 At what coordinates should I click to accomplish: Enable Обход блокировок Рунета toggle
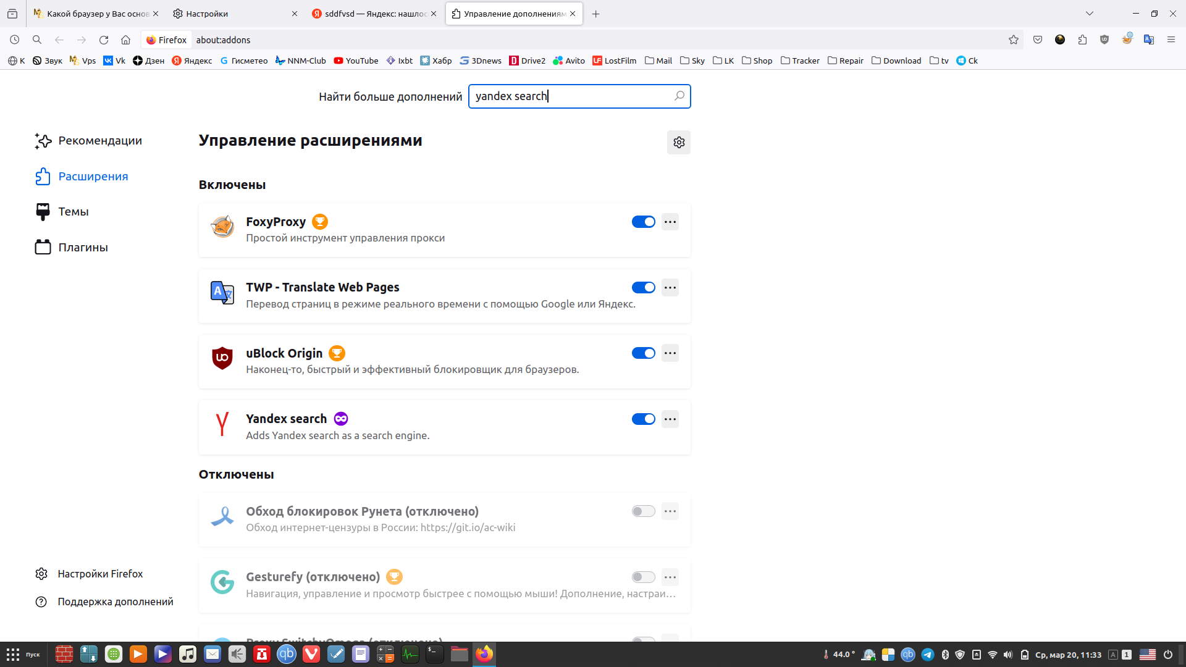644,511
